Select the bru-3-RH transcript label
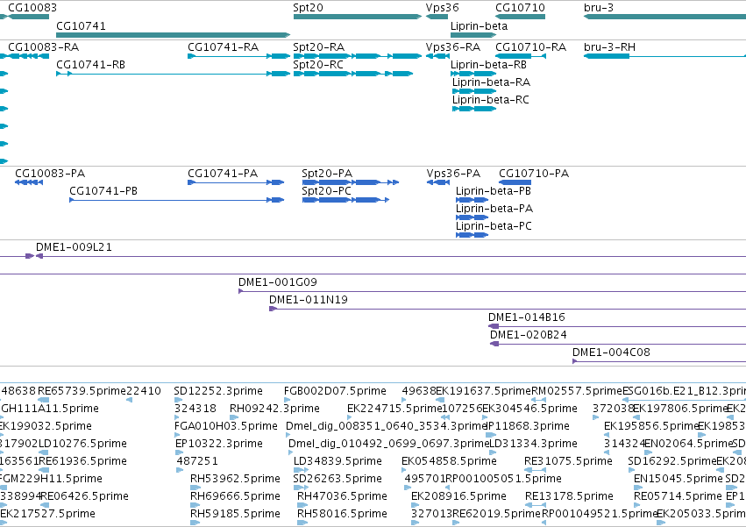 609,47
